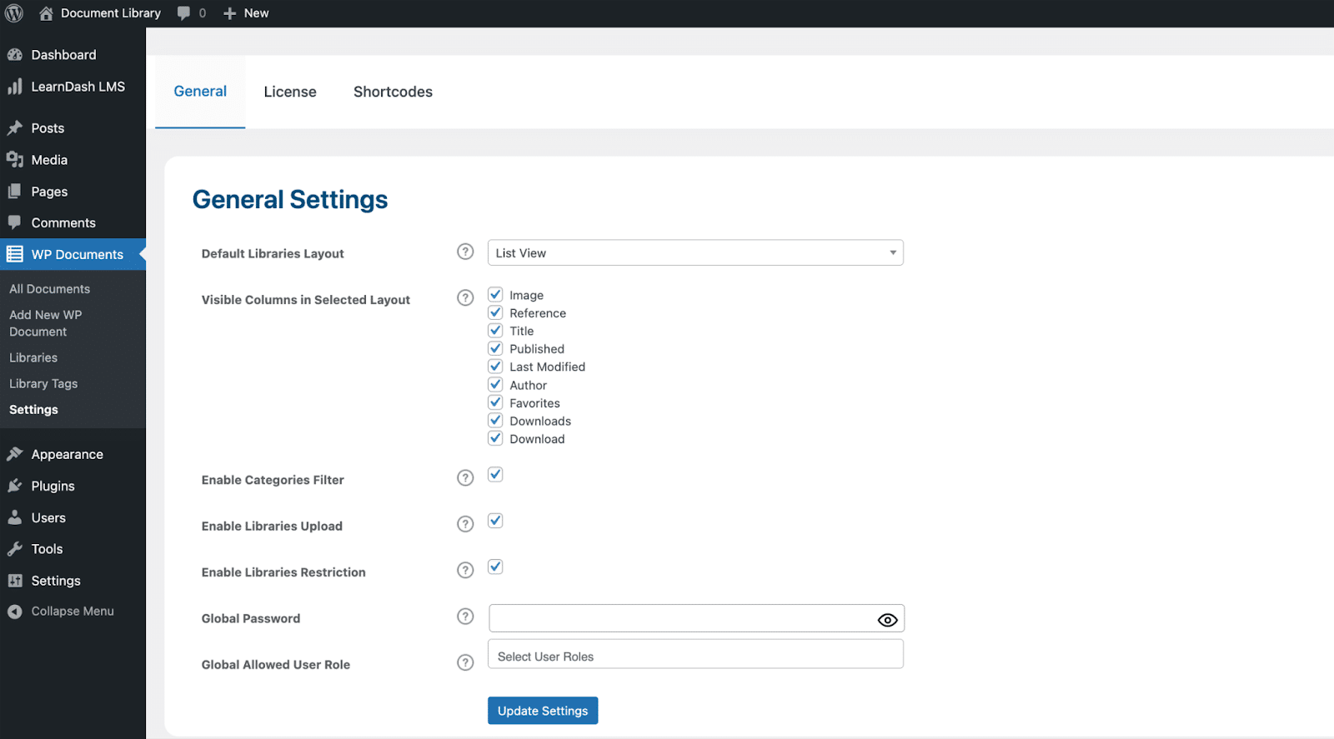Open WP Documents Settings submenu item
Viewport: 1334px width, 739px height.
(x=33, y=410)
